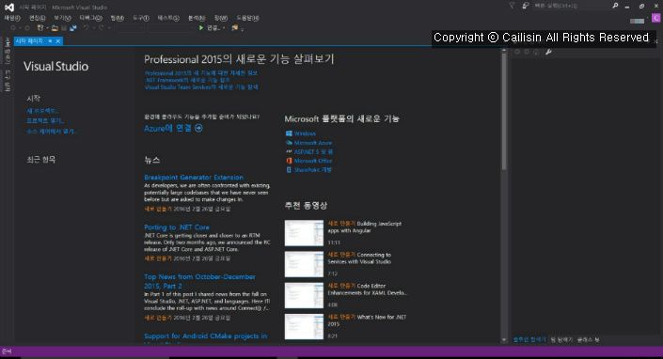Open Porting to .NET Core news article
663x359 pixels.
point(177,227)
